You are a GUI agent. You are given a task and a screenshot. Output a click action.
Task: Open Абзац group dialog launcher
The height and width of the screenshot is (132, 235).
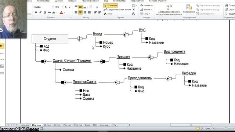(100, 18)
